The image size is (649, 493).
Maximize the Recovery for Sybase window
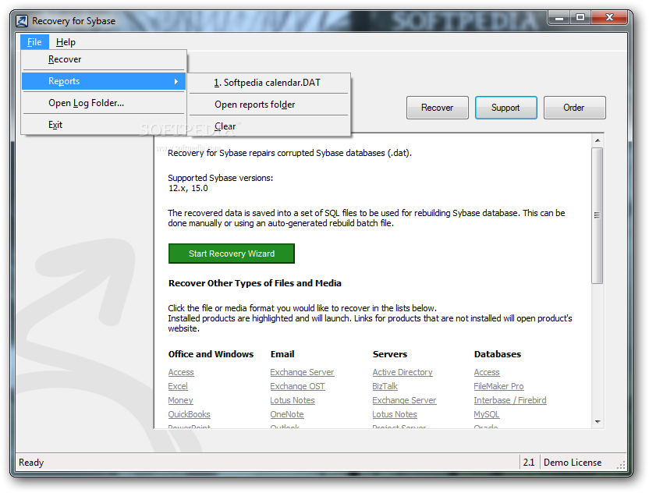point(580,18)
